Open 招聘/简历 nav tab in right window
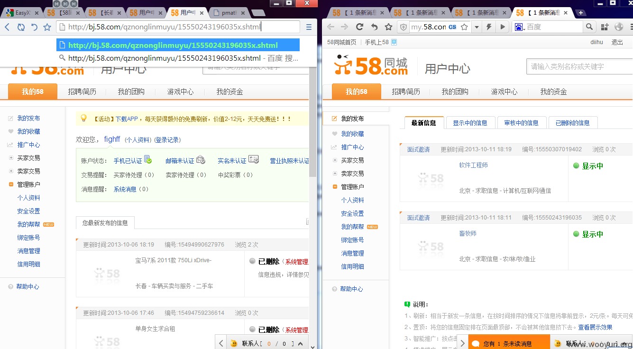This screenshot has height=349, width=633. click(x=406, y=92)
